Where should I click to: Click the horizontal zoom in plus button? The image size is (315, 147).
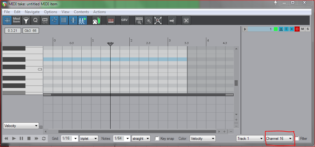pyautogui.click(x=225, y=132)
